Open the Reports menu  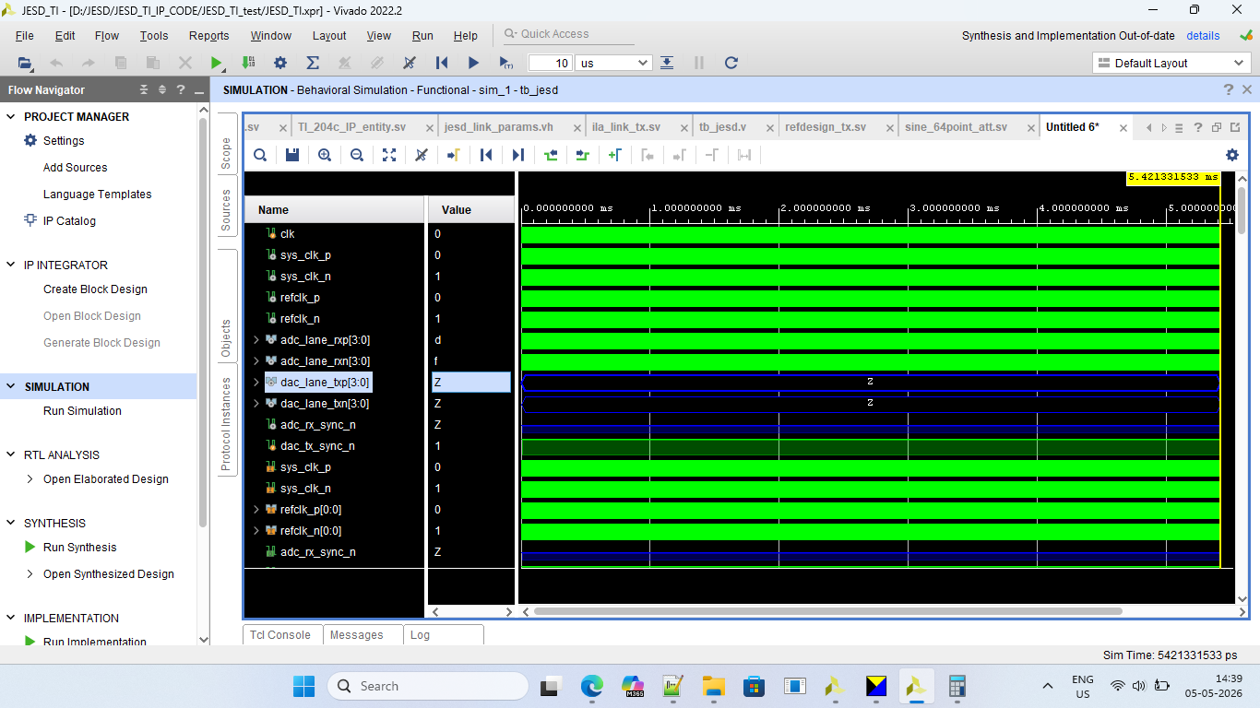(x=209, y=36)
